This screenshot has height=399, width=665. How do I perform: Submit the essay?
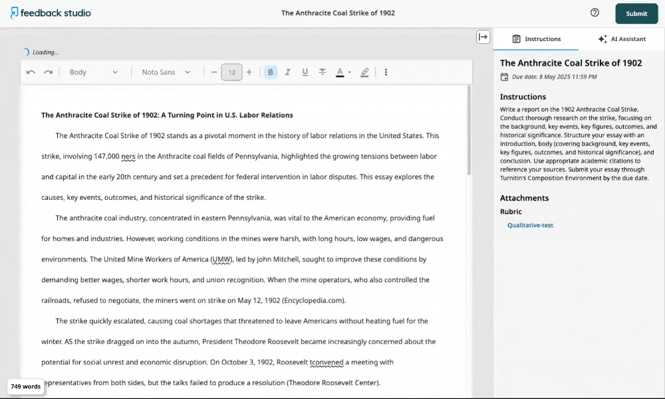click(x=636, y=13)
